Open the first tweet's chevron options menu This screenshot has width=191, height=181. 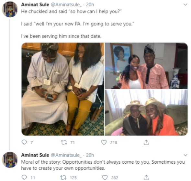tap(185, 5)
